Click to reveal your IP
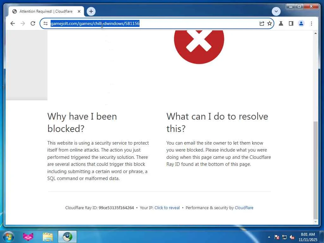Viewport: 324px width, 243px height. (167, 208)
